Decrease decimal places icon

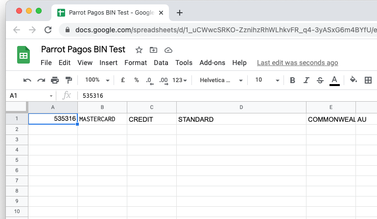(149, 81)
